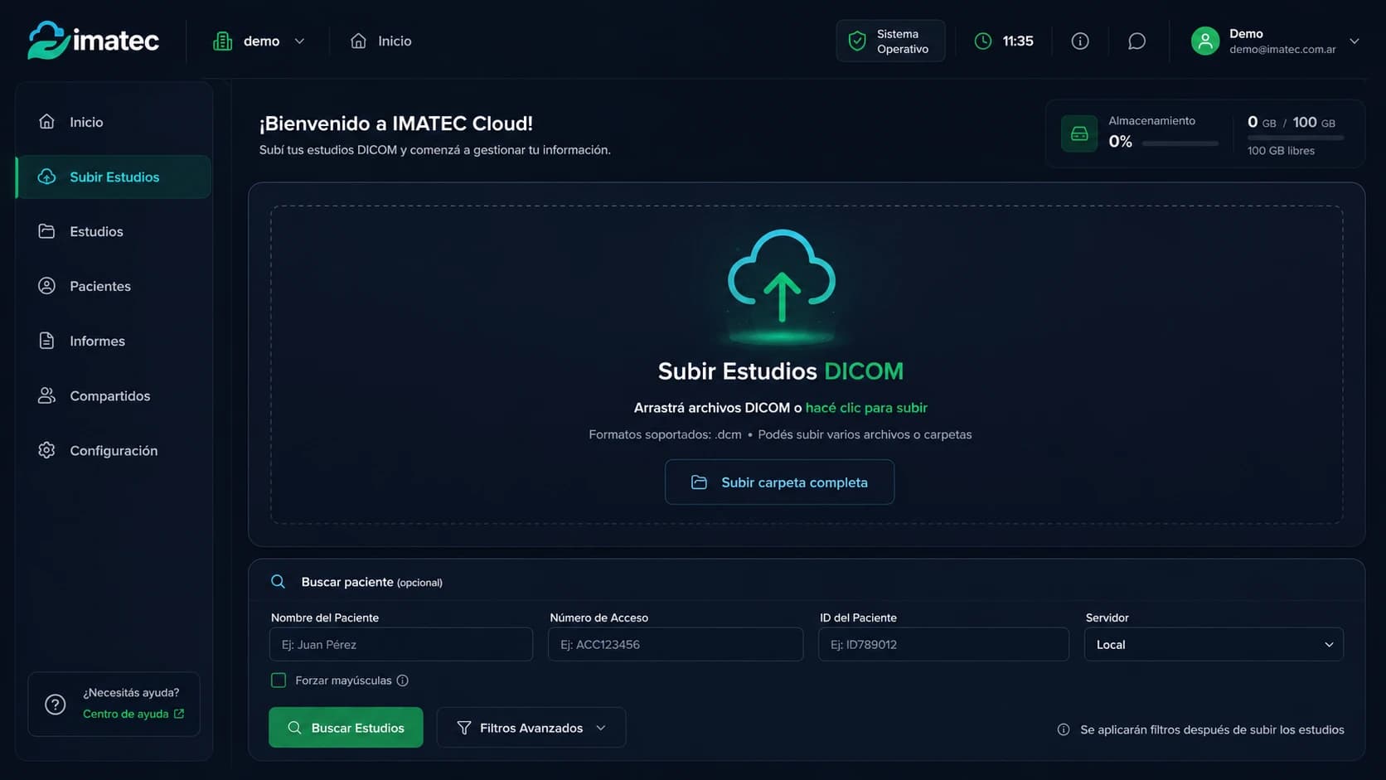Click the Compartidos users icon in sidebar

46,395
